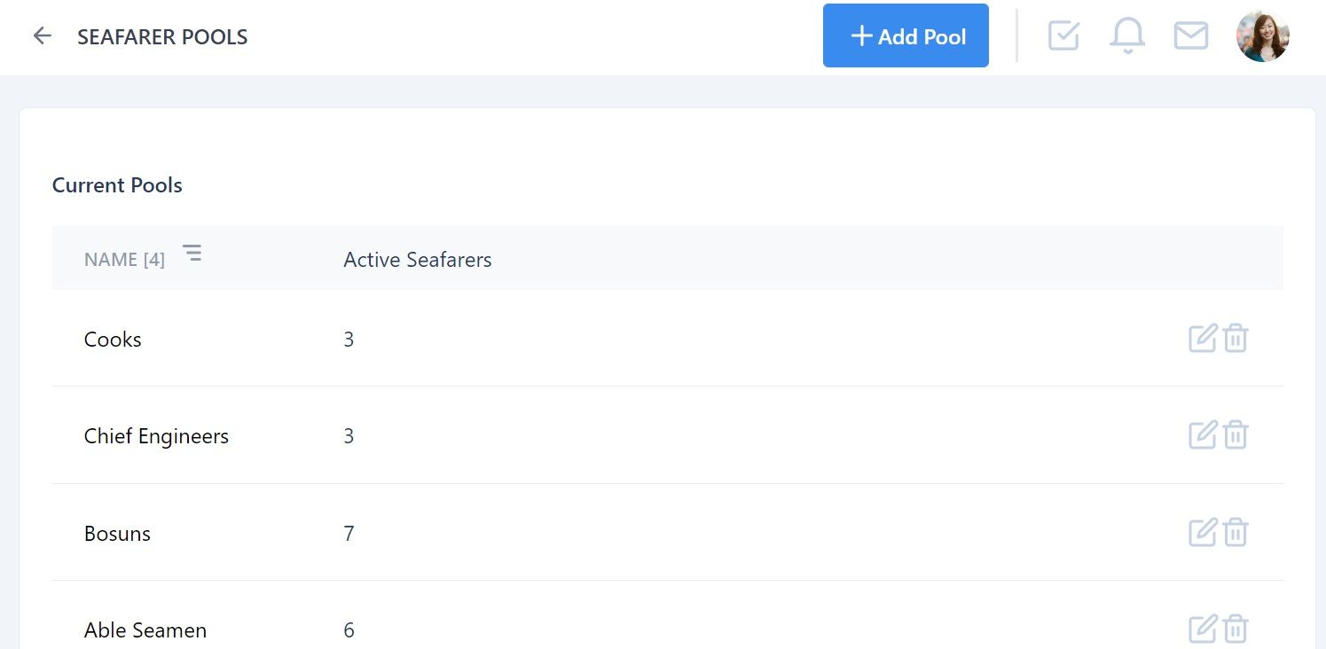
Task: Select the Able Seamen pool name
Action: (x=145, y=630)
